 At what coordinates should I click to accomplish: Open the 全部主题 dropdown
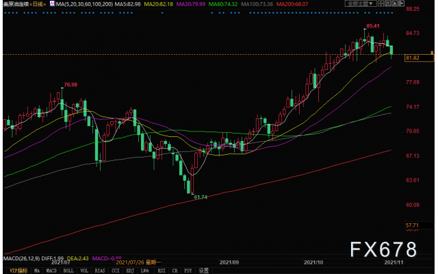pyautogui.click(x=361, y=3)
